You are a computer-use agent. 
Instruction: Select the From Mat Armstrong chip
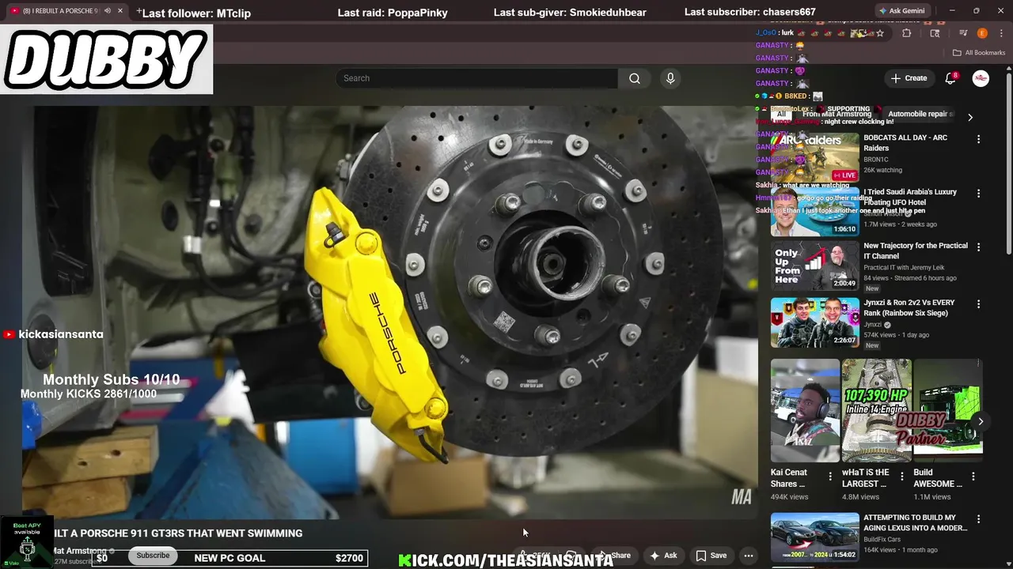point(837,114)
